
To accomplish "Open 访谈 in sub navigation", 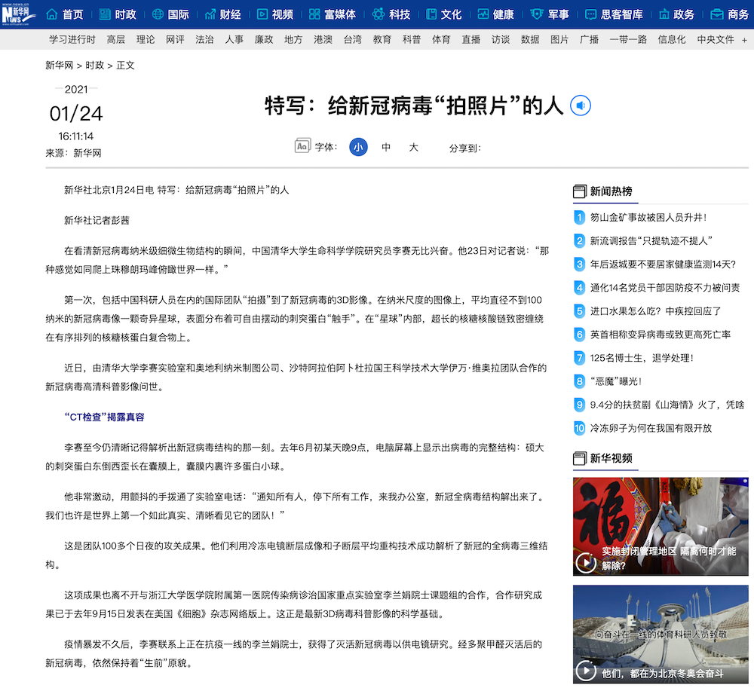I will click(x=500, y=39).
